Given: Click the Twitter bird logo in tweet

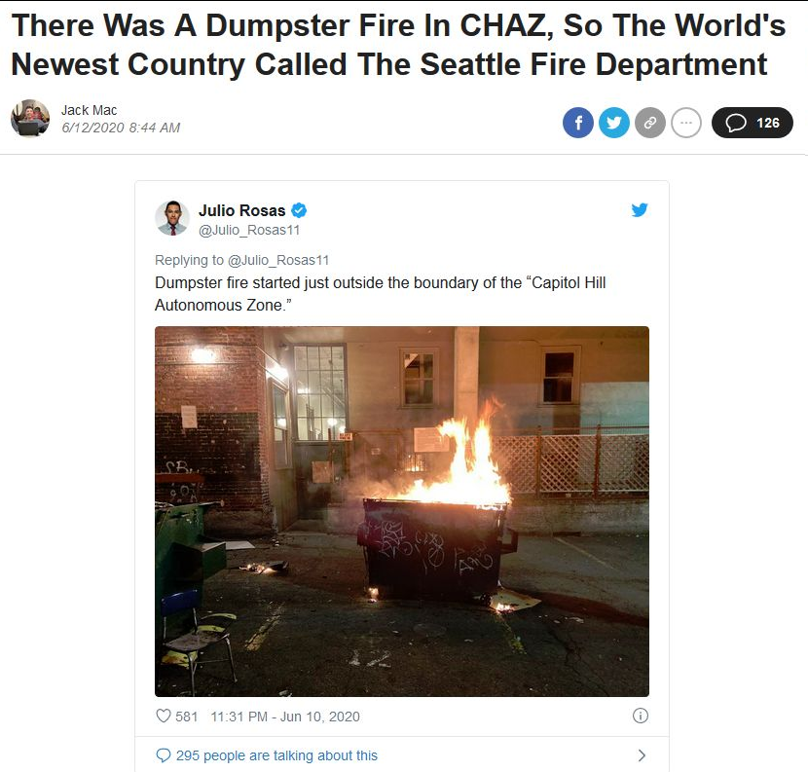Looking at the screenshot, I should tap(640, 209).
